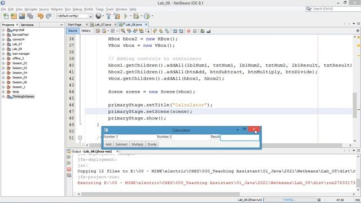Click the Save All toolbar icon
This screenshot has height=203, width=361.
[x=30, y=16]
